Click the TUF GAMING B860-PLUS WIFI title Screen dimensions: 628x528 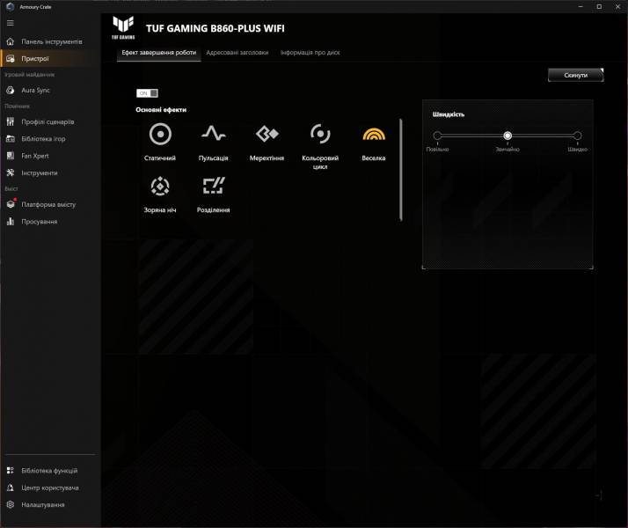tap(215, 28)
